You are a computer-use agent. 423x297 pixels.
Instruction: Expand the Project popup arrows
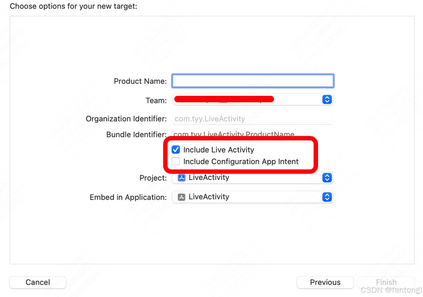pyautogui.click(x=327, y=178)
